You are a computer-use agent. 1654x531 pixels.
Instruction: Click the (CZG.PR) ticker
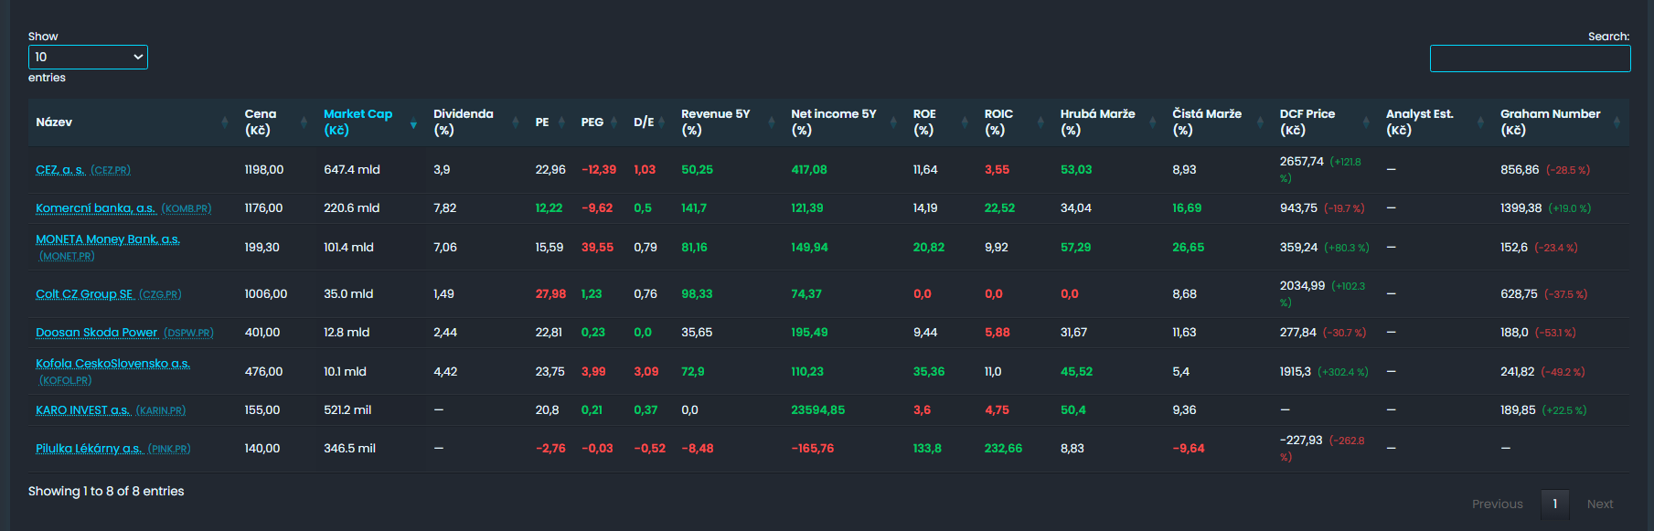point(160,295)
